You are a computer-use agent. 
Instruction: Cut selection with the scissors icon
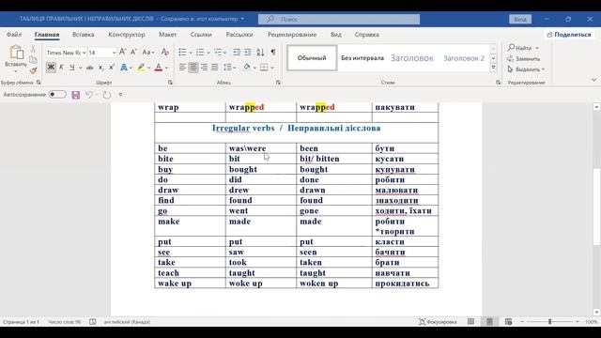(34, 49)
